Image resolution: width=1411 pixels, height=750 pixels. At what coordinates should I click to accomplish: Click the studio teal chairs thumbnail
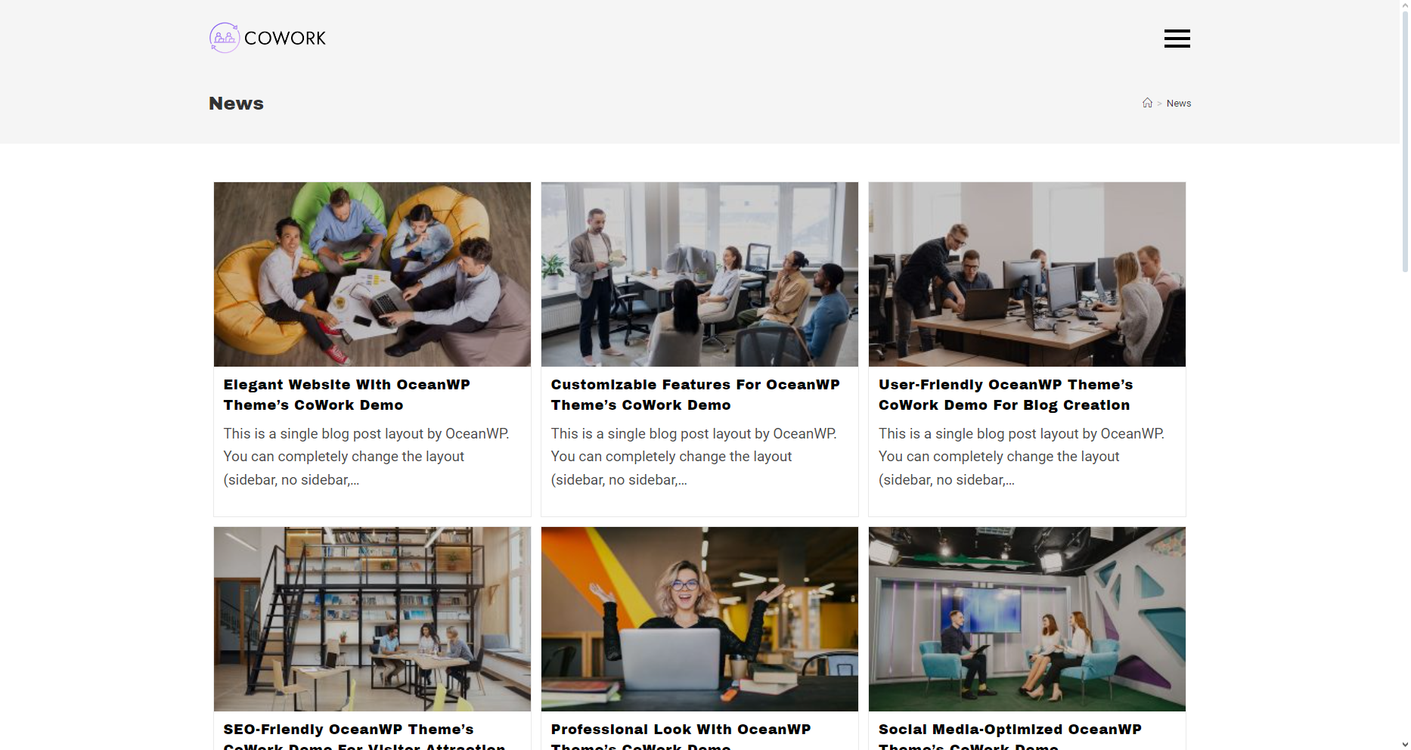point(1027,619)
